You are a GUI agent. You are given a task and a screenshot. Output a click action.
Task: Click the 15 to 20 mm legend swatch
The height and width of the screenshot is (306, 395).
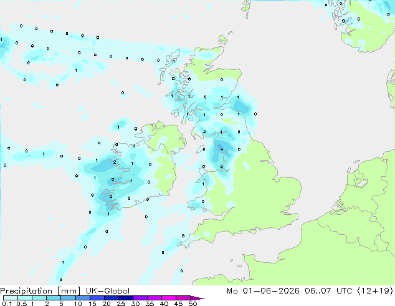click(x=97, y=298)
